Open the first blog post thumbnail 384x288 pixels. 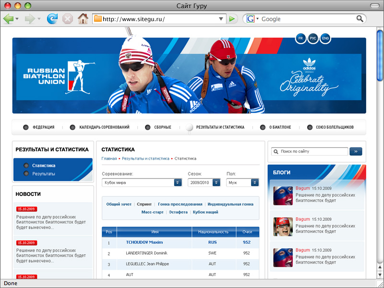283,196
